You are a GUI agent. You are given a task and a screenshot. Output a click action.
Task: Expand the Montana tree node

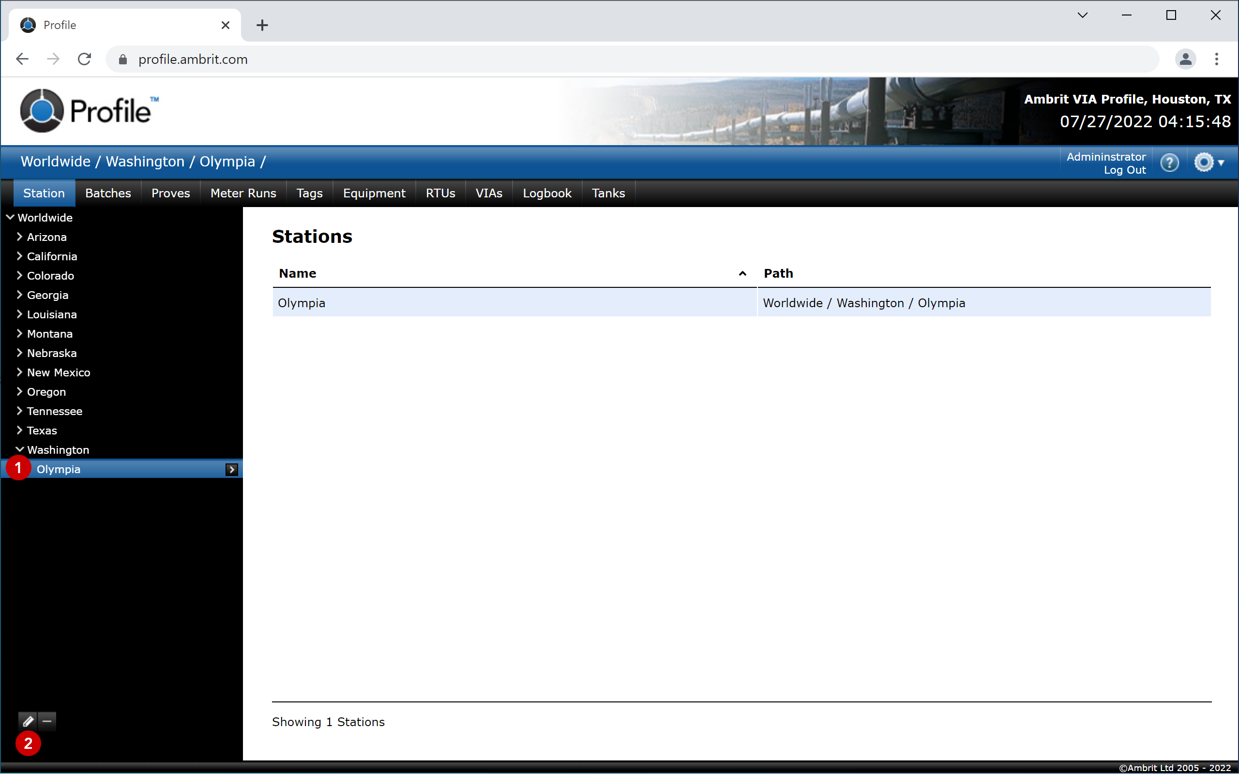(x=19, y=334)
